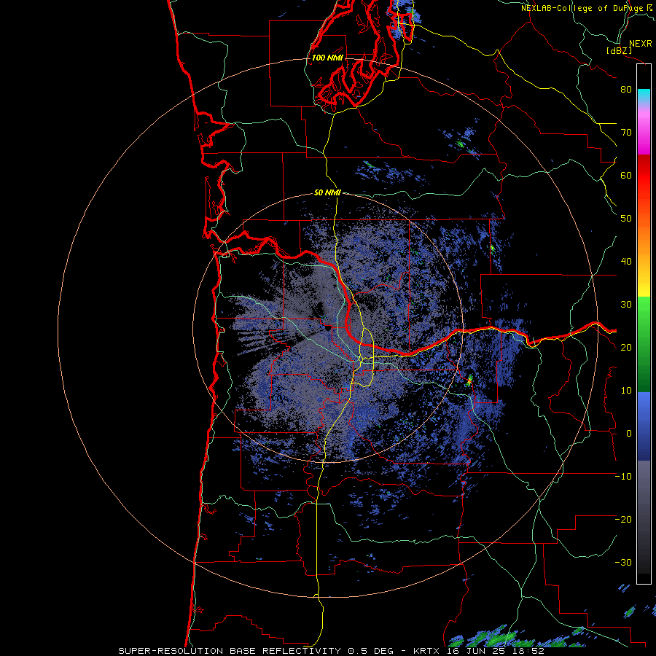Click the 30 value on color scale
The width and height of the screenshot is (656, 656).
pyautogui.click(x=626, y=305)
